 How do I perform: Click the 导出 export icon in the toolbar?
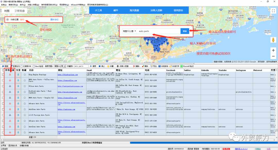pos(151,66)
